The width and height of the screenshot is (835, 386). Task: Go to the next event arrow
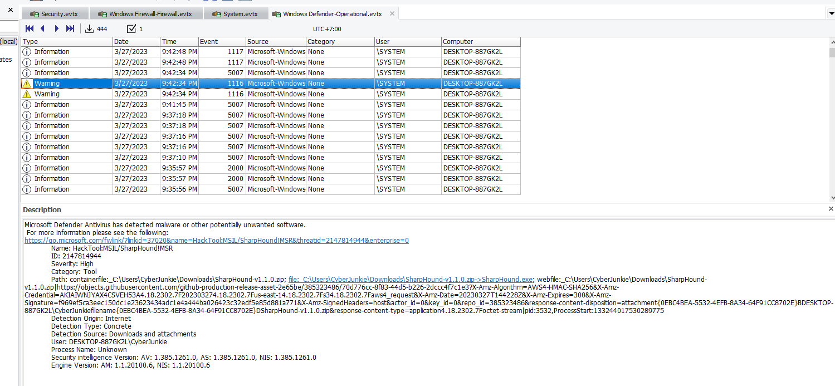(56, 28)
